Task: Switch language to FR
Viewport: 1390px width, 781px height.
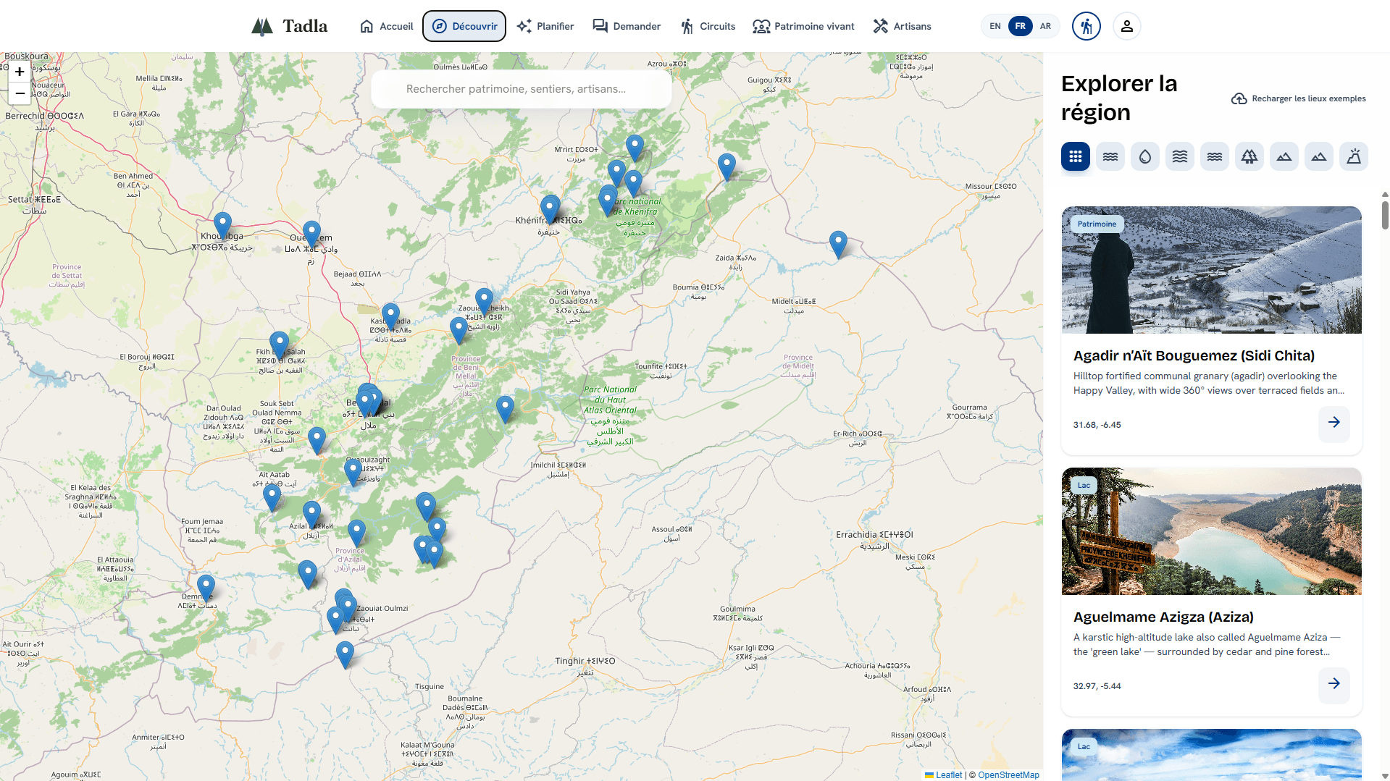Action: [x=1021, y=26]
